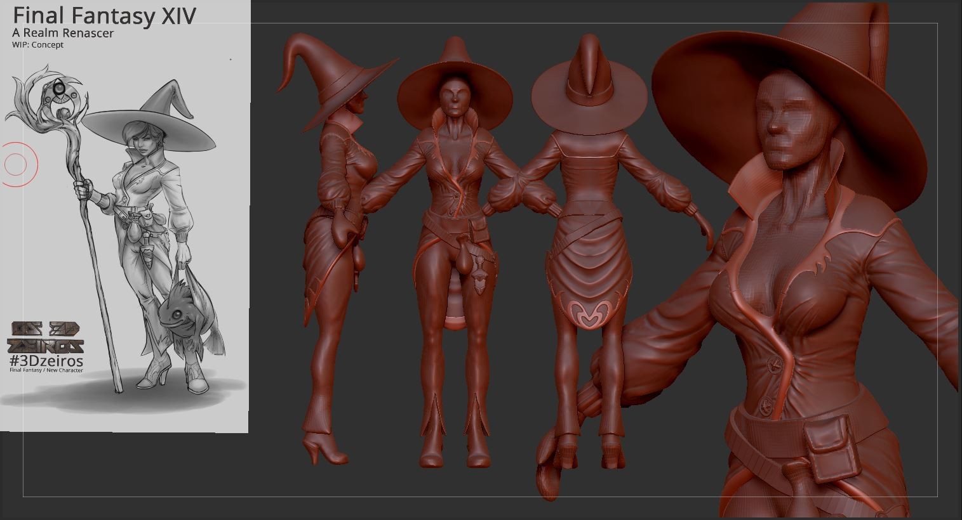
Task: Select the front-view sculpt of the witch
Action: tap(455, 254)
